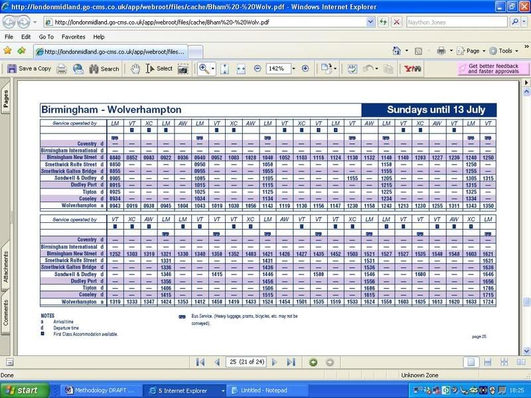Click the IE command bar Print icon

point(441,51)
